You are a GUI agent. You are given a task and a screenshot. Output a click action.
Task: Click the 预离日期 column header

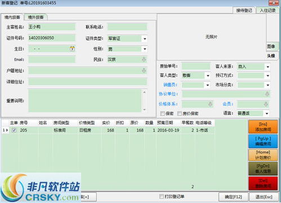(x=165, y=123)
